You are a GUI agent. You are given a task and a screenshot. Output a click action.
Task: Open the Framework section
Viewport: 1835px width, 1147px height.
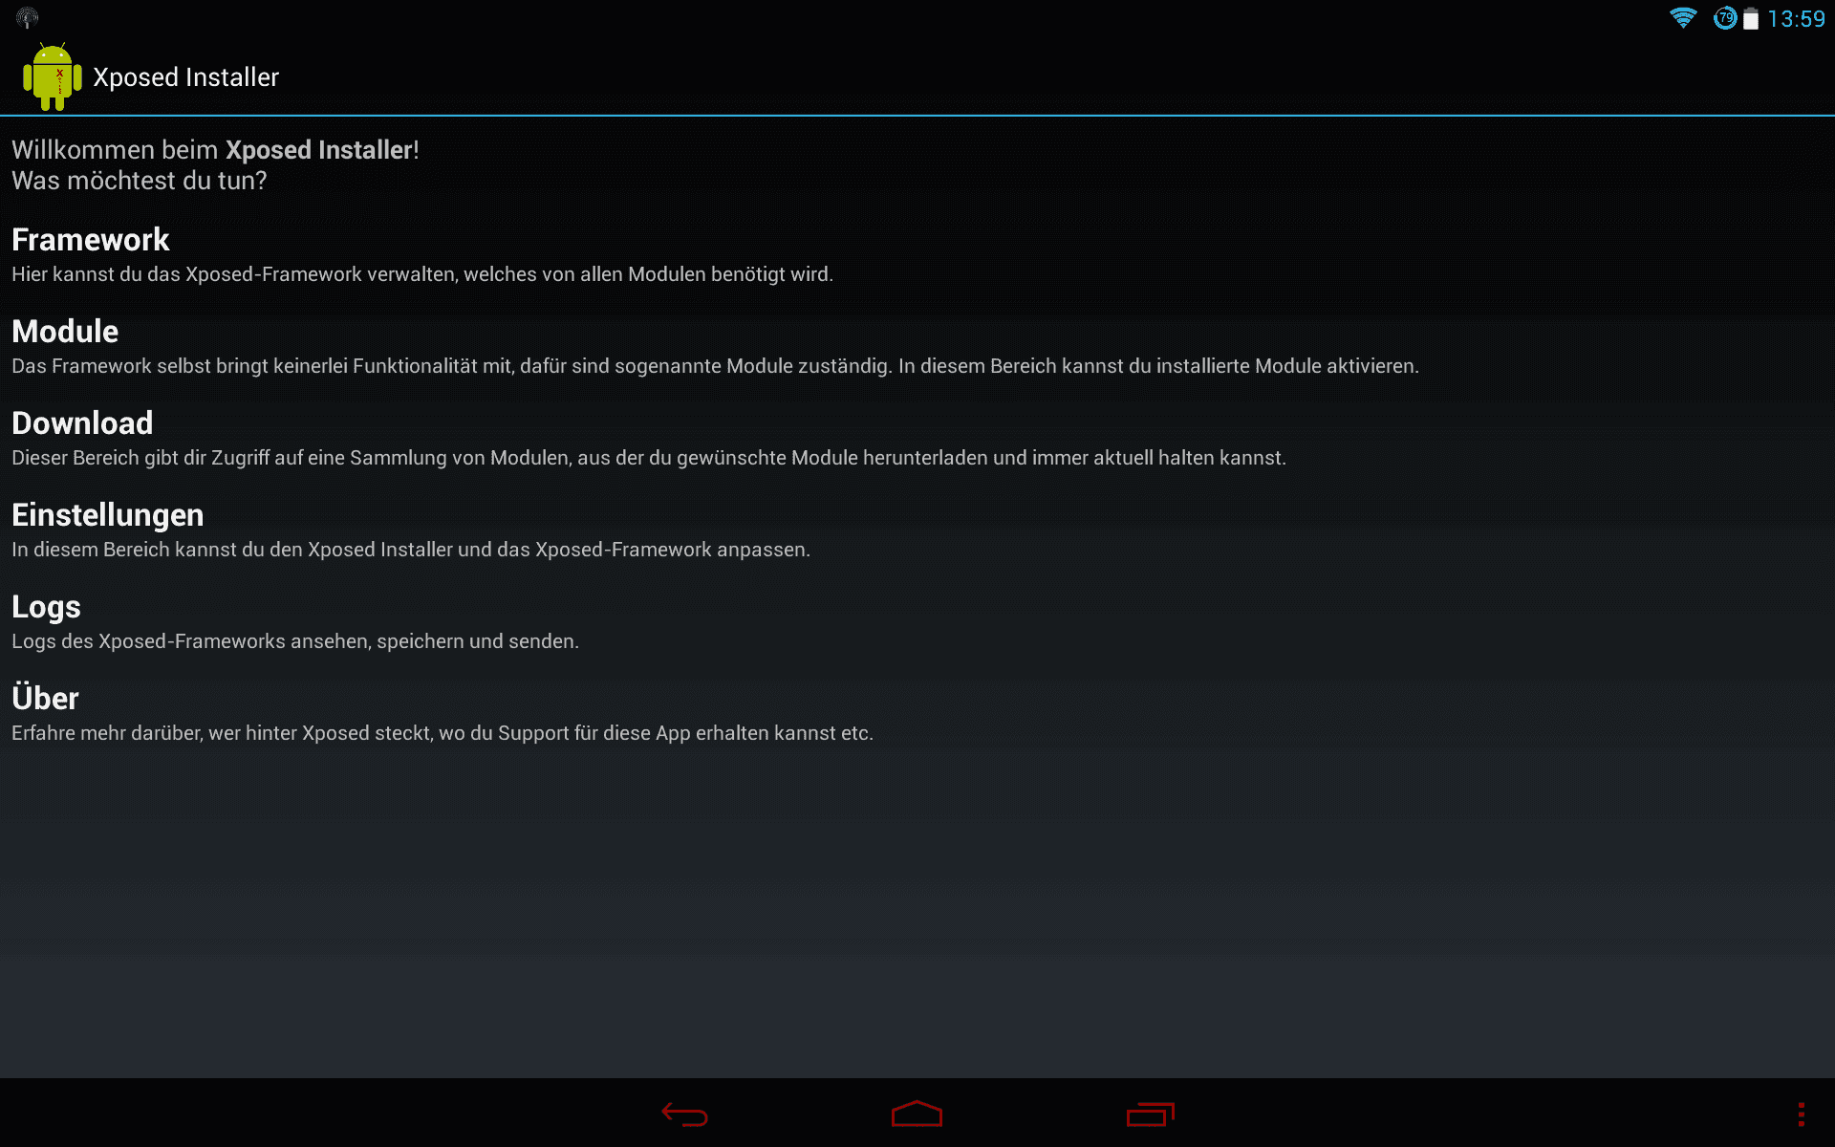click(x=917, y=255)
